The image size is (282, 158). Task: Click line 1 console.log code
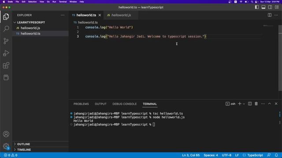point(109,27)
